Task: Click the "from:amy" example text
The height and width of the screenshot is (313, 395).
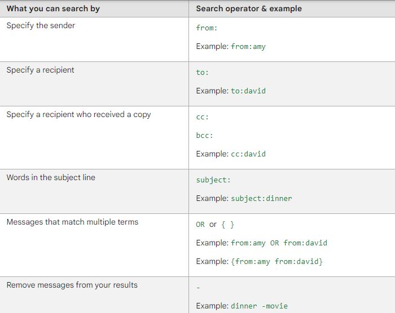Action: [248, 47]
